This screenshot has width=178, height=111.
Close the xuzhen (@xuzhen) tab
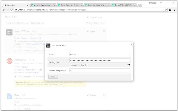[x=55, y=5]
